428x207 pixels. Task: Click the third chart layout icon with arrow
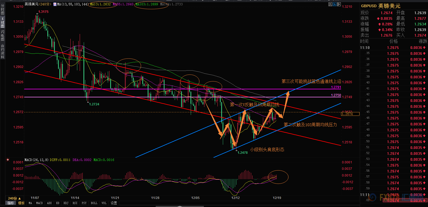(339, 4)
